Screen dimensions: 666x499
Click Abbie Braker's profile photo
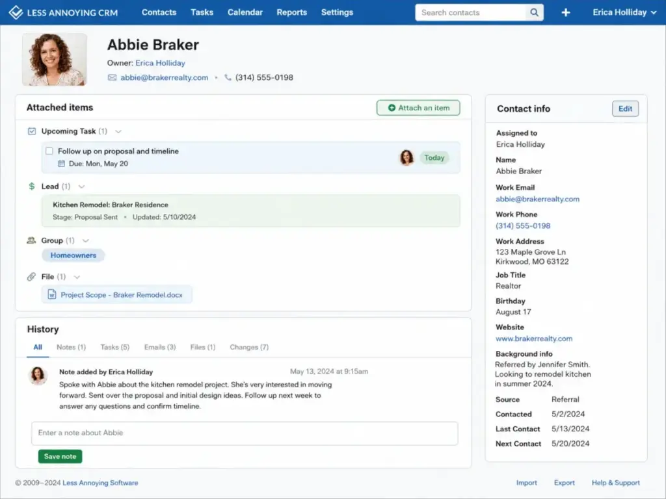pyautogui.click(x=55, y=59)
